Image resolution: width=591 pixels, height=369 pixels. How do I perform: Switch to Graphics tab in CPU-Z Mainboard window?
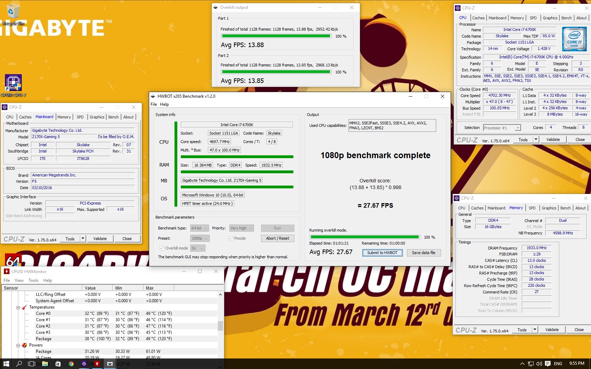pos(97,117)
